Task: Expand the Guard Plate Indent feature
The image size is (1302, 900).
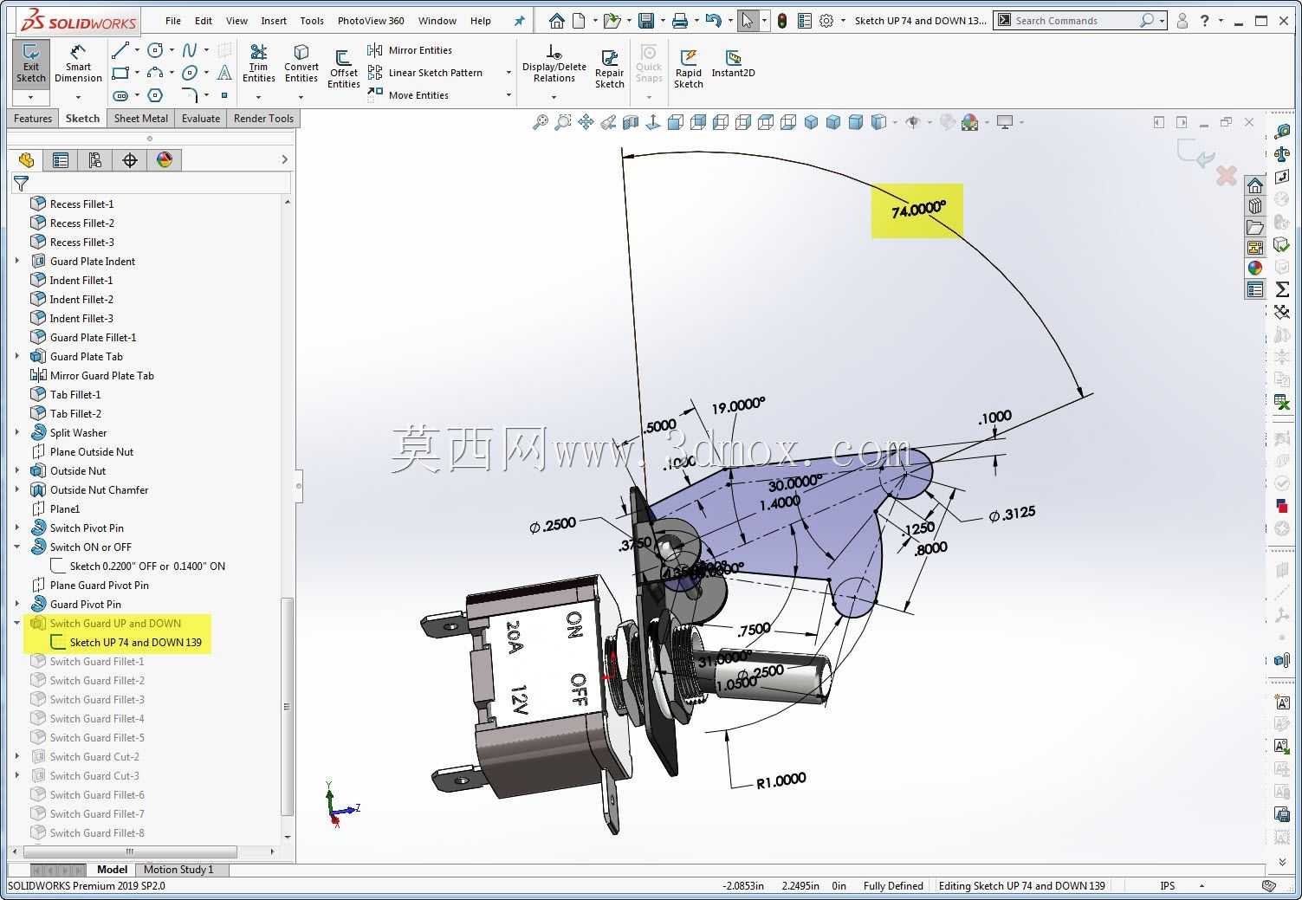Action: point(17,261)
